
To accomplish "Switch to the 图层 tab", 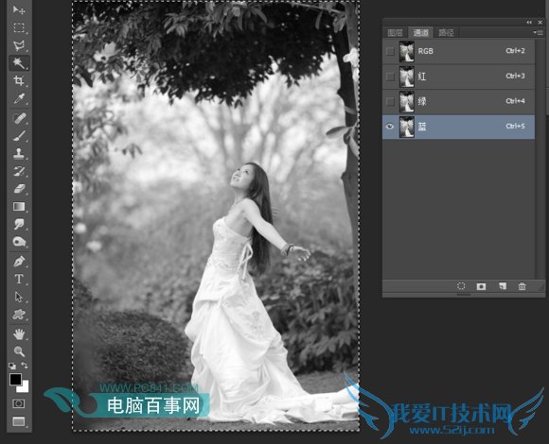I will (x=396, y=32).
